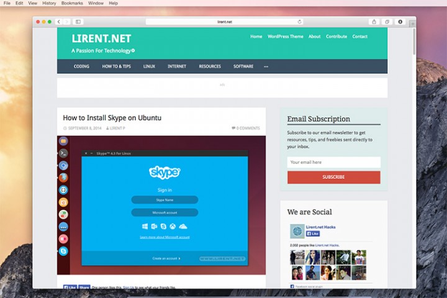Screen dimensions: 447x298
Task: Open the Contact link
Action: coord(359,37)
